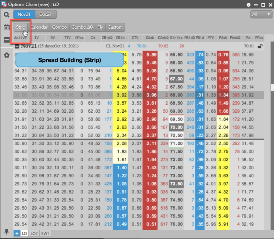The image size is (274, 239).
Task: Select the Fly spread type
Action: [100, 27]
